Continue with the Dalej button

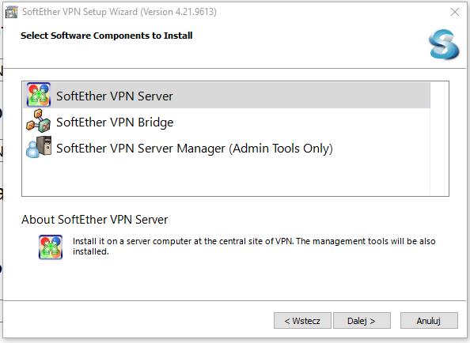coord(362,321)
